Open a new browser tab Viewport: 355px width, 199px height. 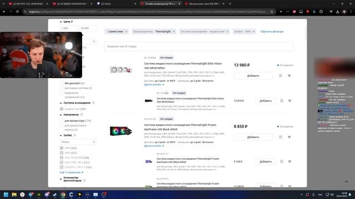230,4
